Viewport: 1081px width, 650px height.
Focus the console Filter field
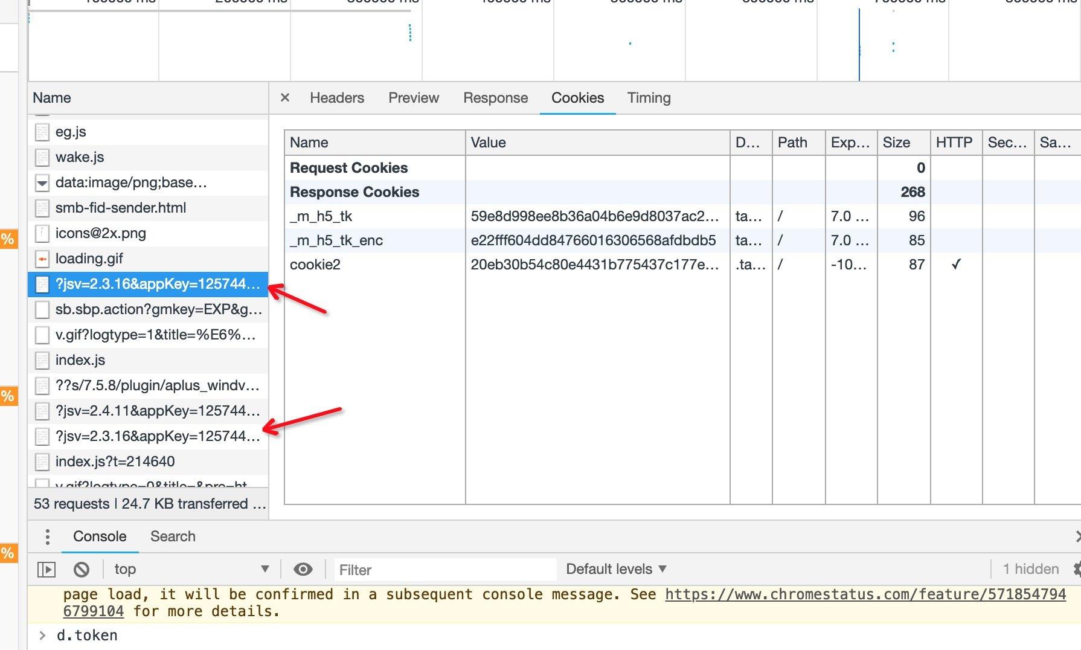[444, 570]
